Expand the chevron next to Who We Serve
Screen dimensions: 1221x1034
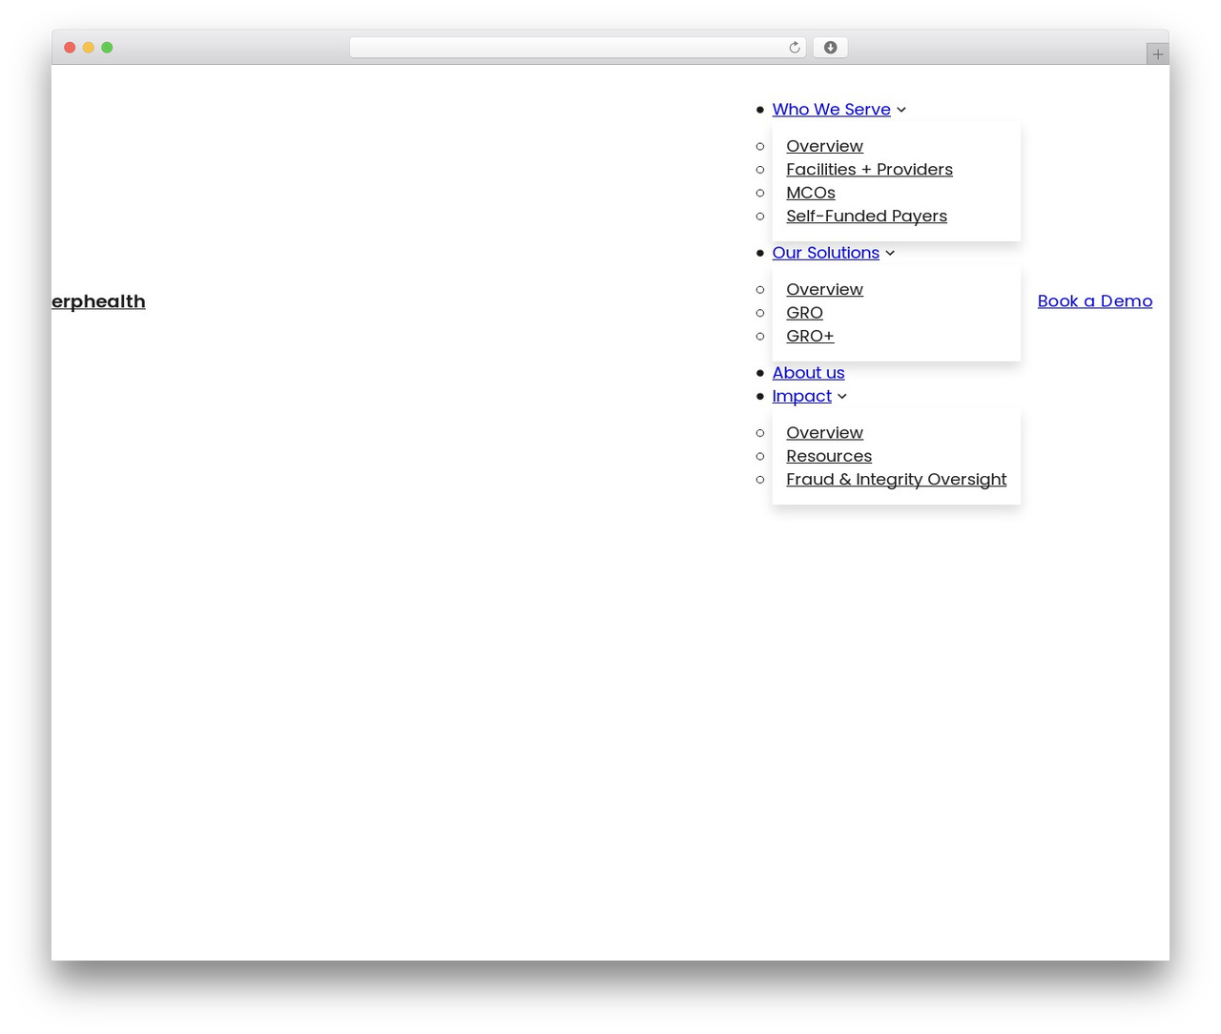pos(900,110)
